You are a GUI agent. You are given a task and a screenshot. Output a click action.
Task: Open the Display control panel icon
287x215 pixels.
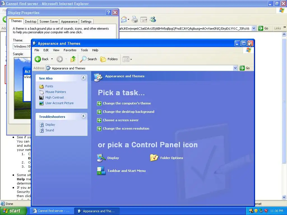(x=108, y=158)
